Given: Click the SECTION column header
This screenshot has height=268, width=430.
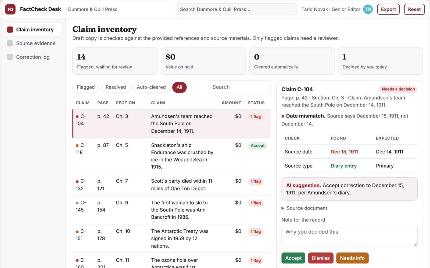Looking at the screenshot, I should pos(126,103).
